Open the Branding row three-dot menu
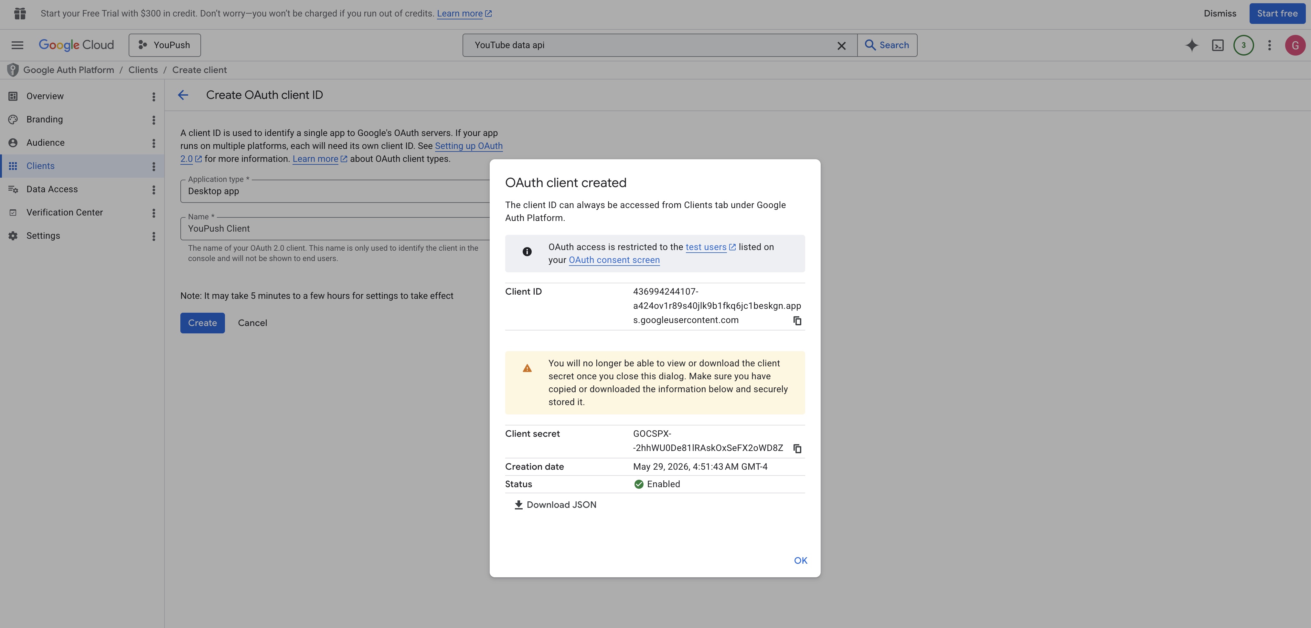This screenshot has height=628, width=1311. 153,120
